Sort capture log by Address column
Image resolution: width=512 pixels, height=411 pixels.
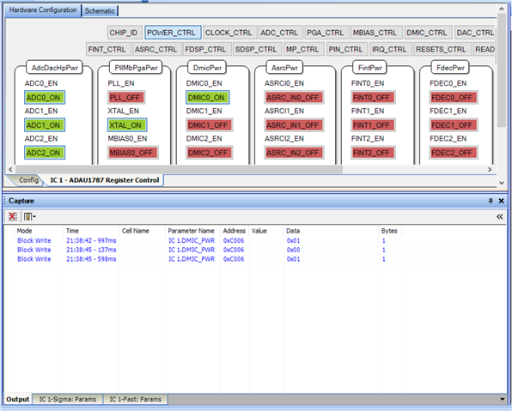pos(235,231)
